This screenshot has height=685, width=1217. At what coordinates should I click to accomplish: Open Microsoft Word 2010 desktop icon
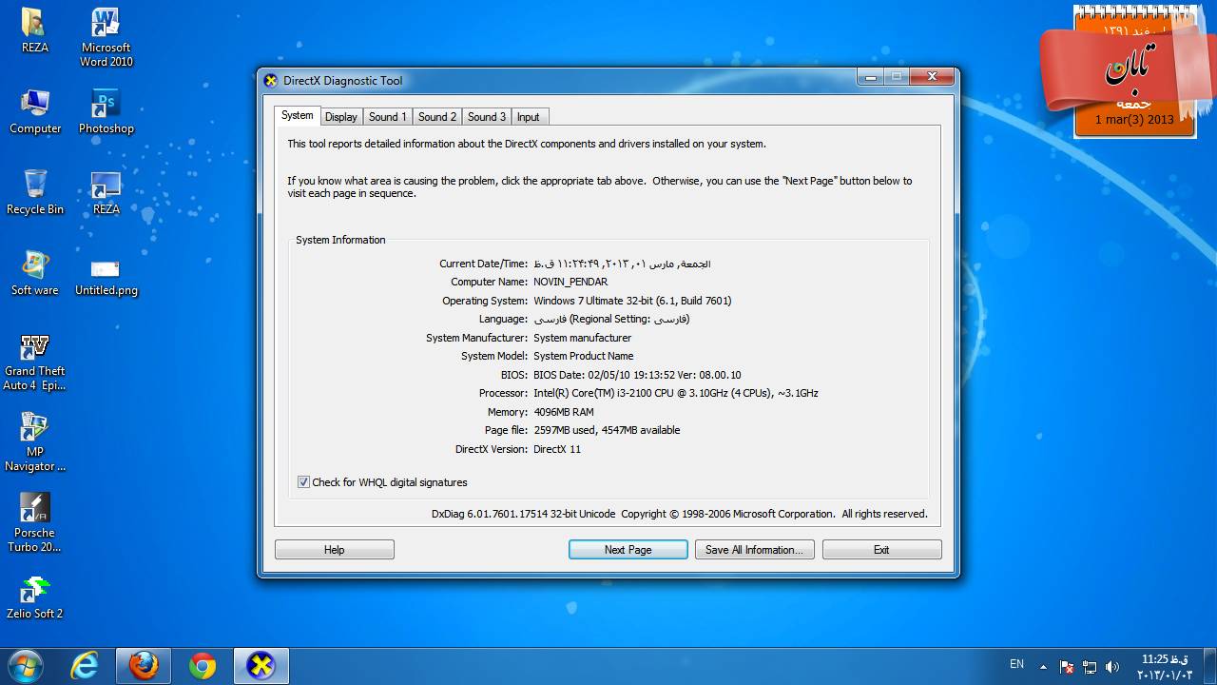[106, 38]
